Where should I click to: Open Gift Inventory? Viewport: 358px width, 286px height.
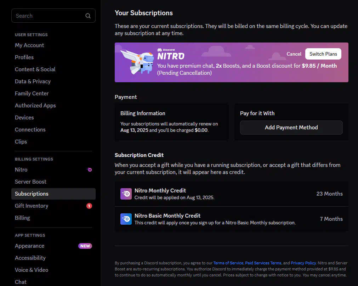pyautogui.click(x=53, y=206)
